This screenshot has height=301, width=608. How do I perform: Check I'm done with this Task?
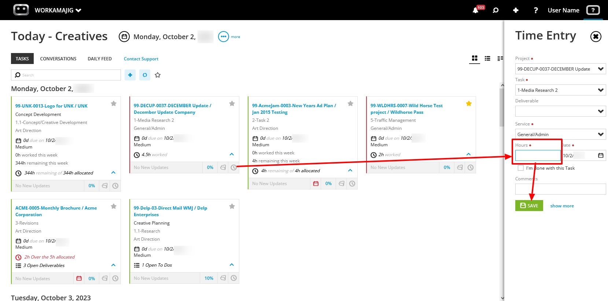point(520,168)
